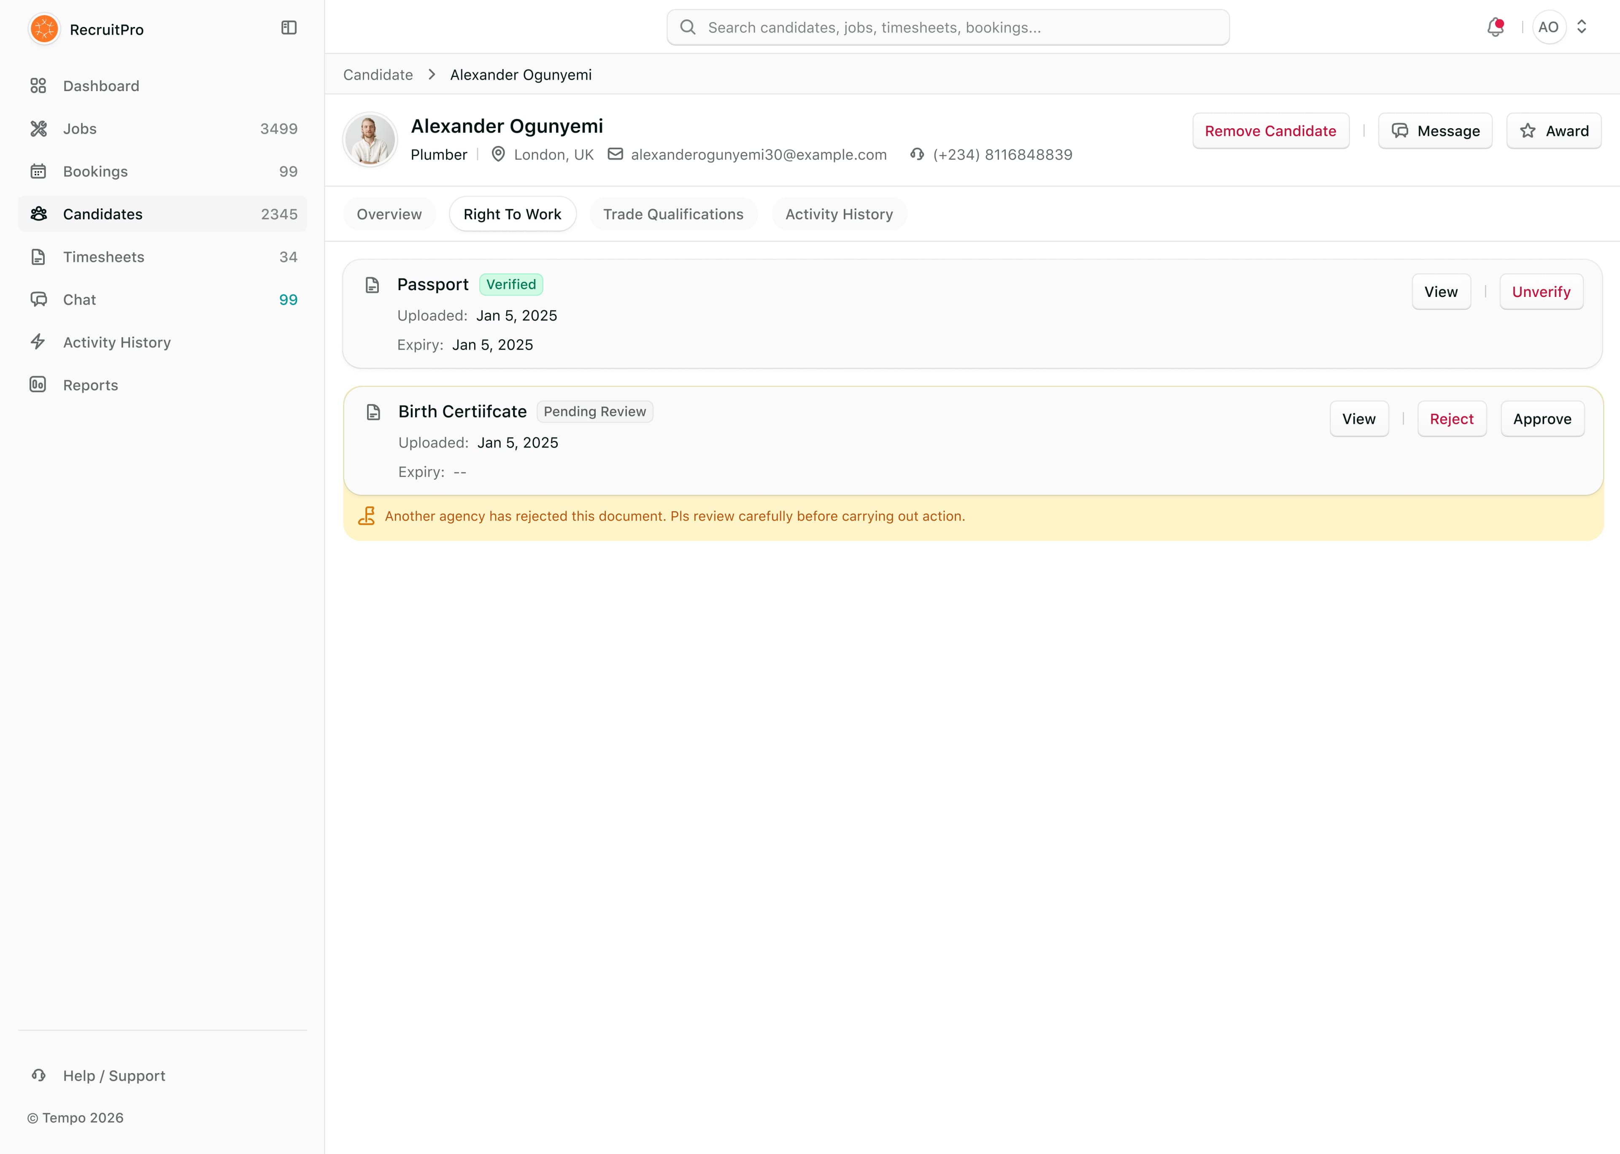
Task: Click the Tempo 2026 copyright text
Action: pos(76,1118)
